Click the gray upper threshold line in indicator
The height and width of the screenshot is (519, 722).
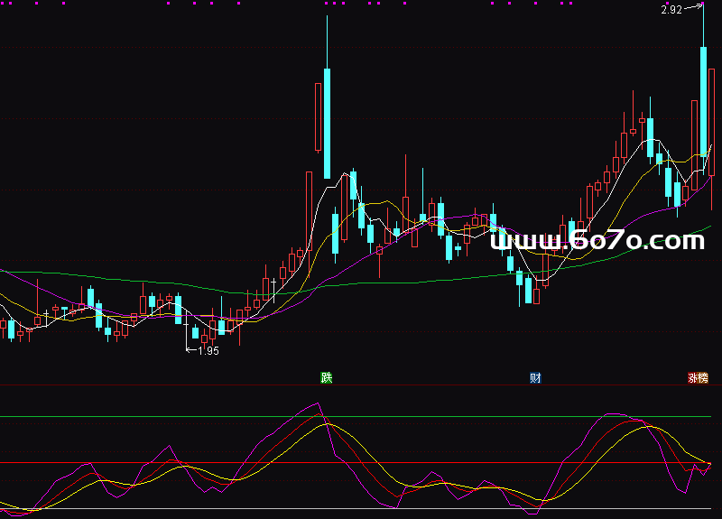pos(180,417)
